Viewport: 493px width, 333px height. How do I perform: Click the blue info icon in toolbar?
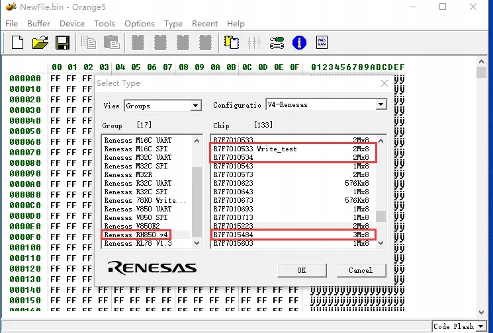point(300,43)
